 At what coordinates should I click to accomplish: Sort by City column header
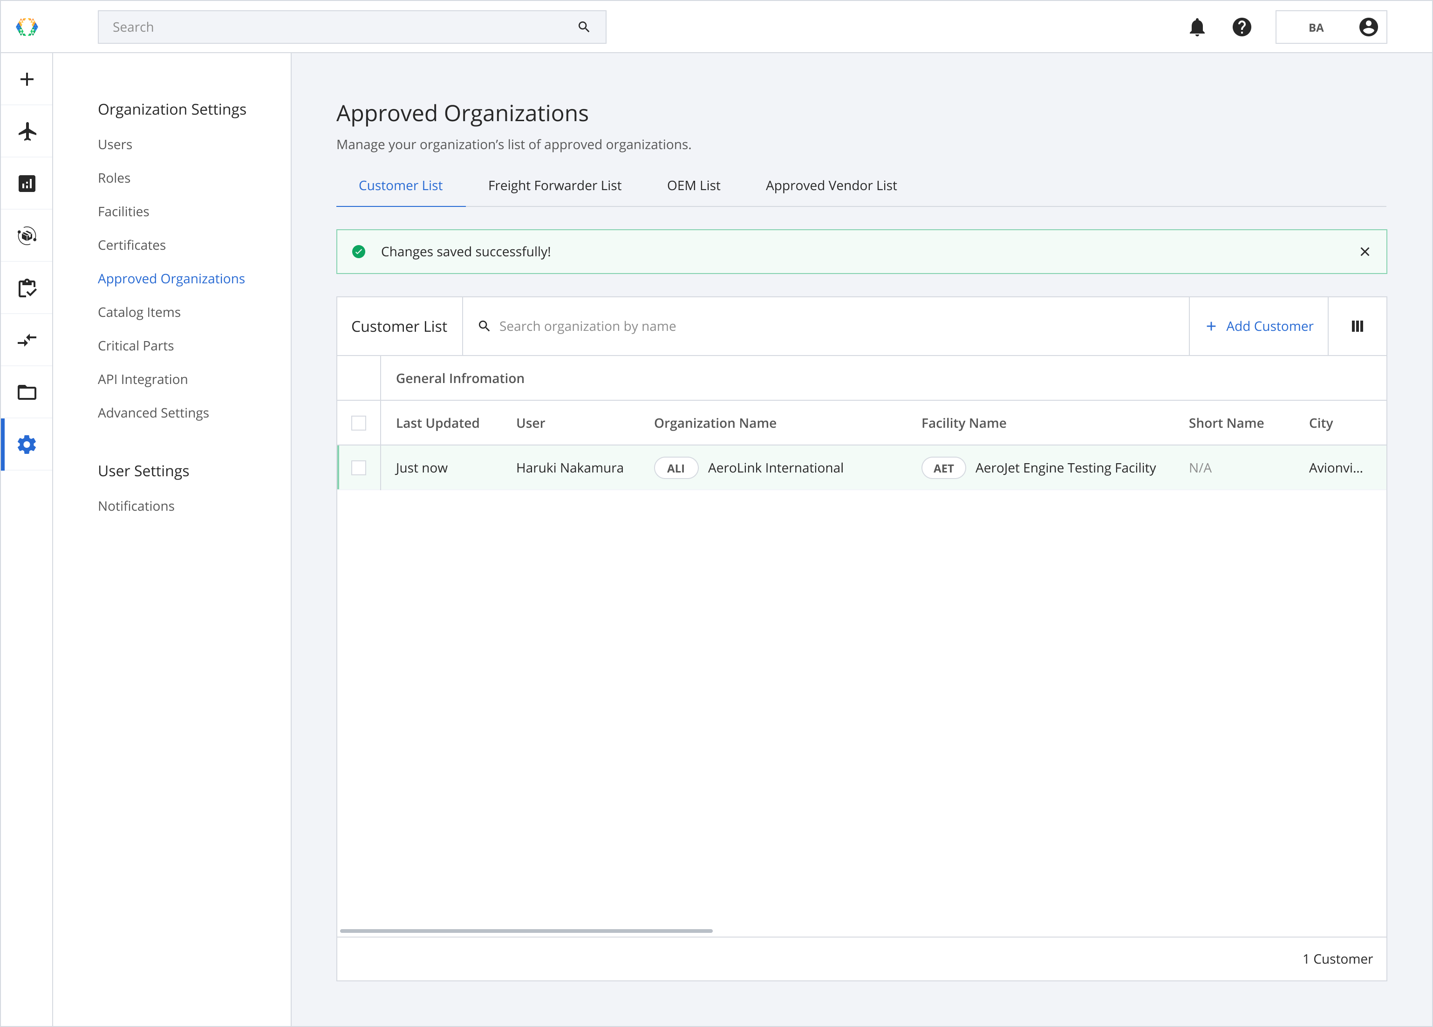(x=1321, y=423)
